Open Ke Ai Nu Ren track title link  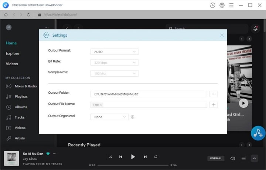pyautogui.click(x=33, y=154)
